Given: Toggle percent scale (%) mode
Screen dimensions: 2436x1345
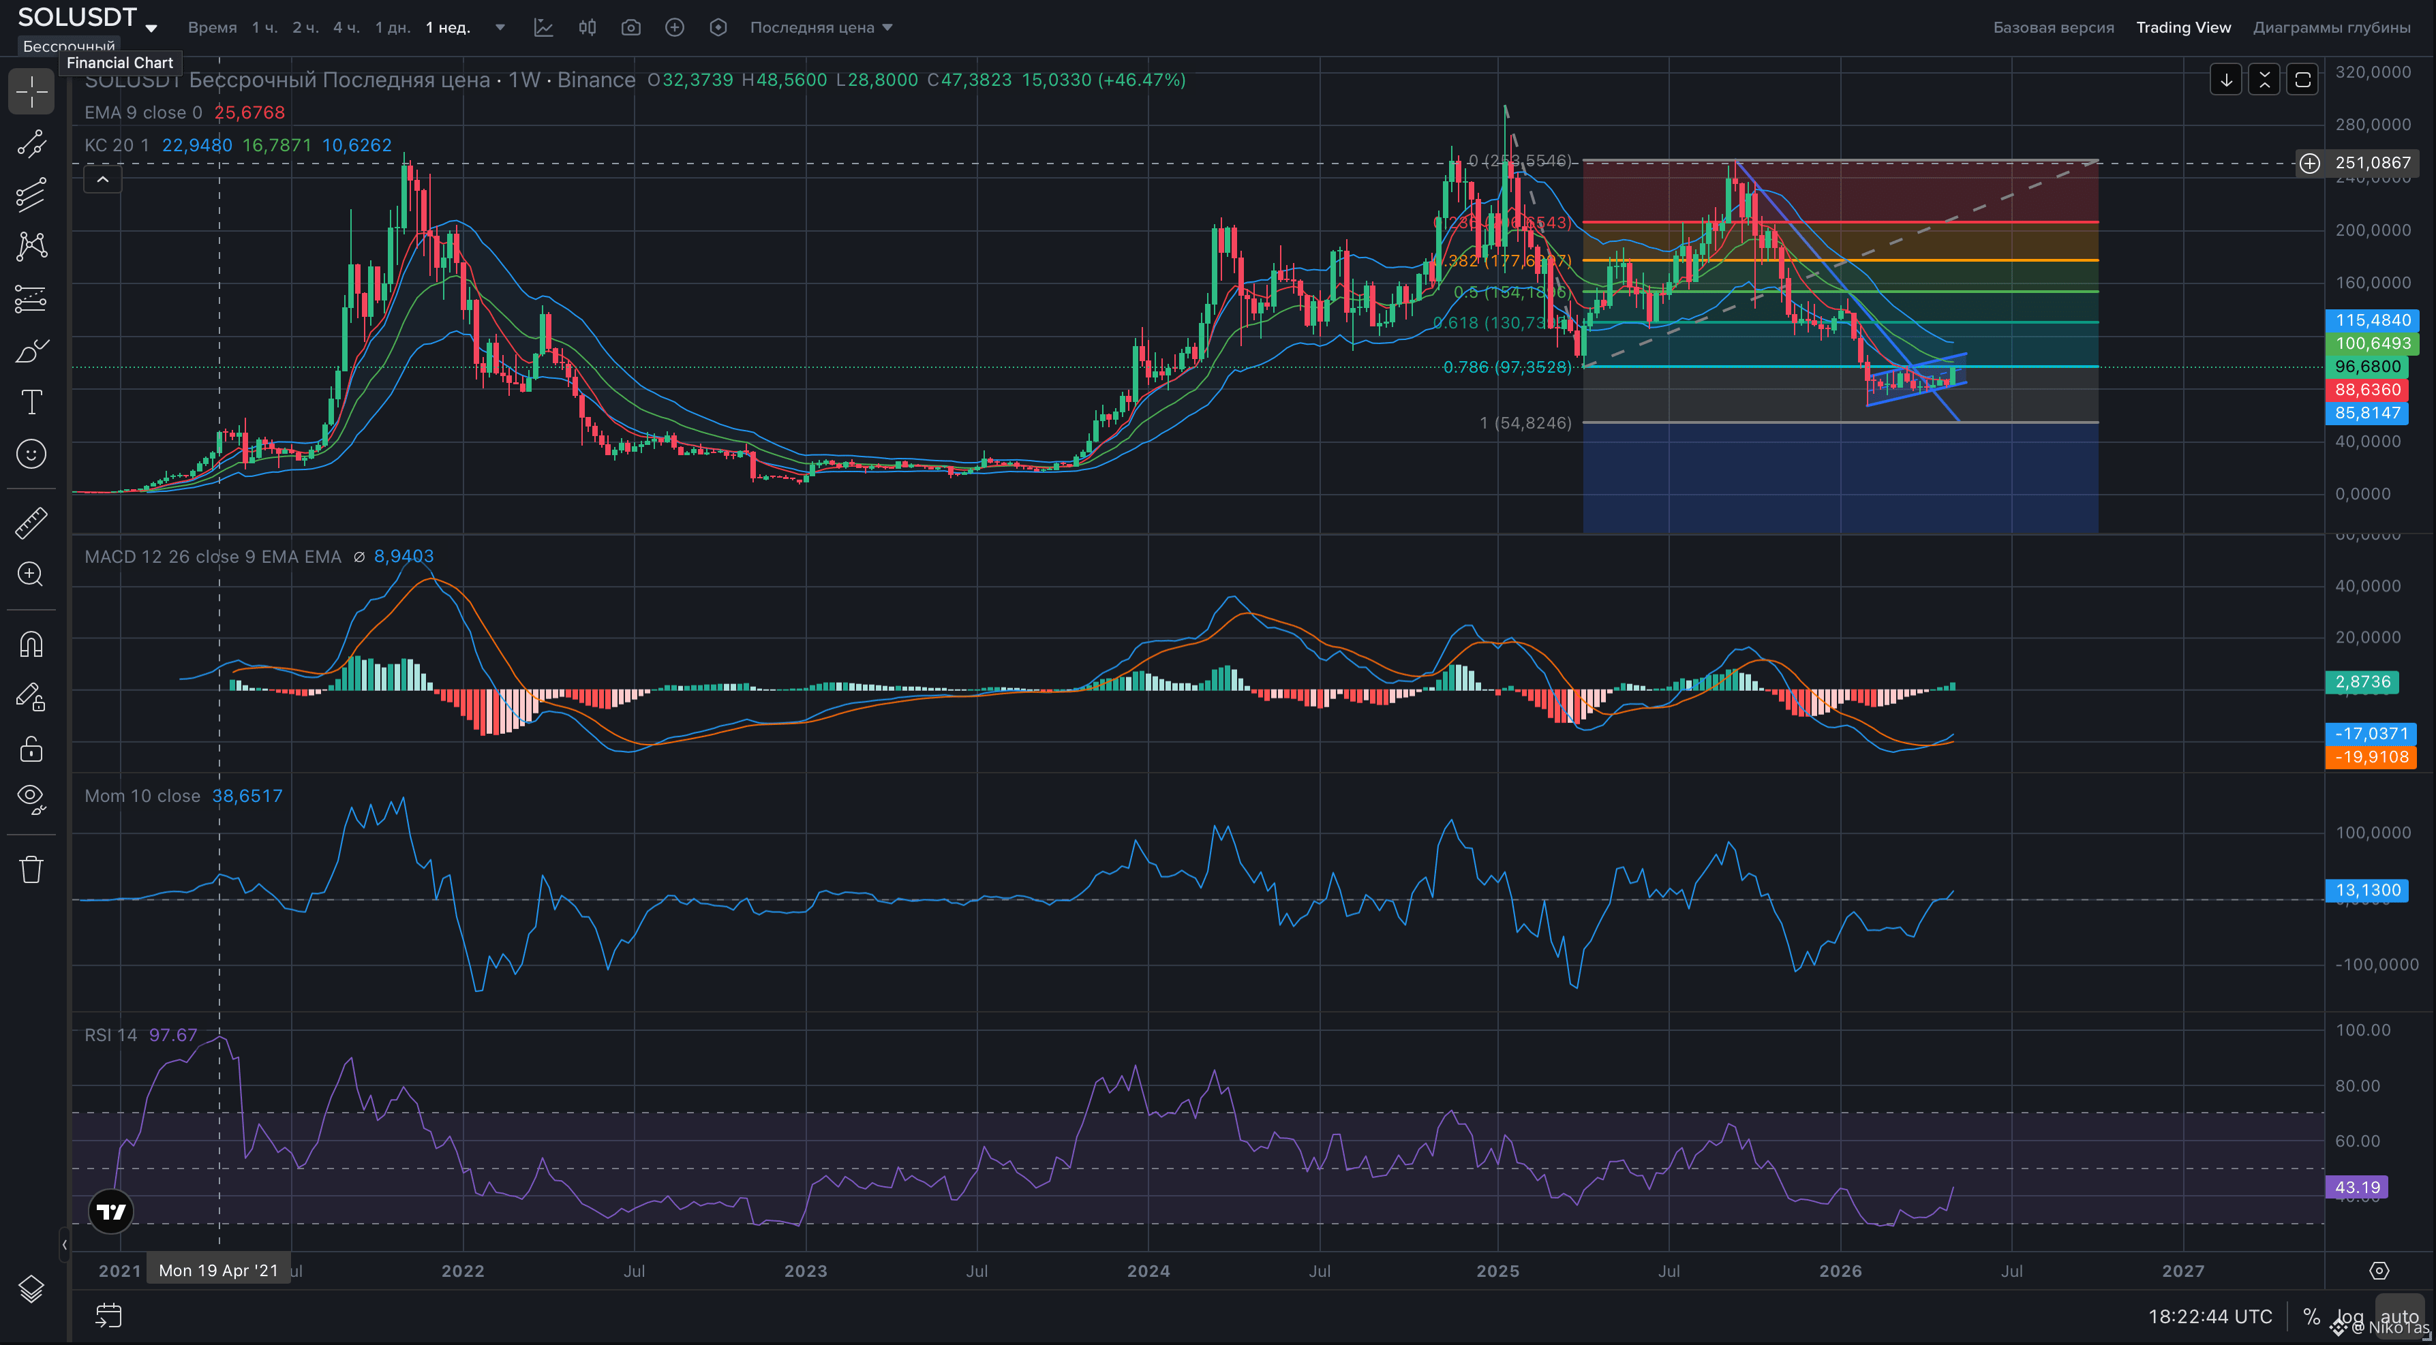Looking at the screenshot, I should coord(2311,1316).
